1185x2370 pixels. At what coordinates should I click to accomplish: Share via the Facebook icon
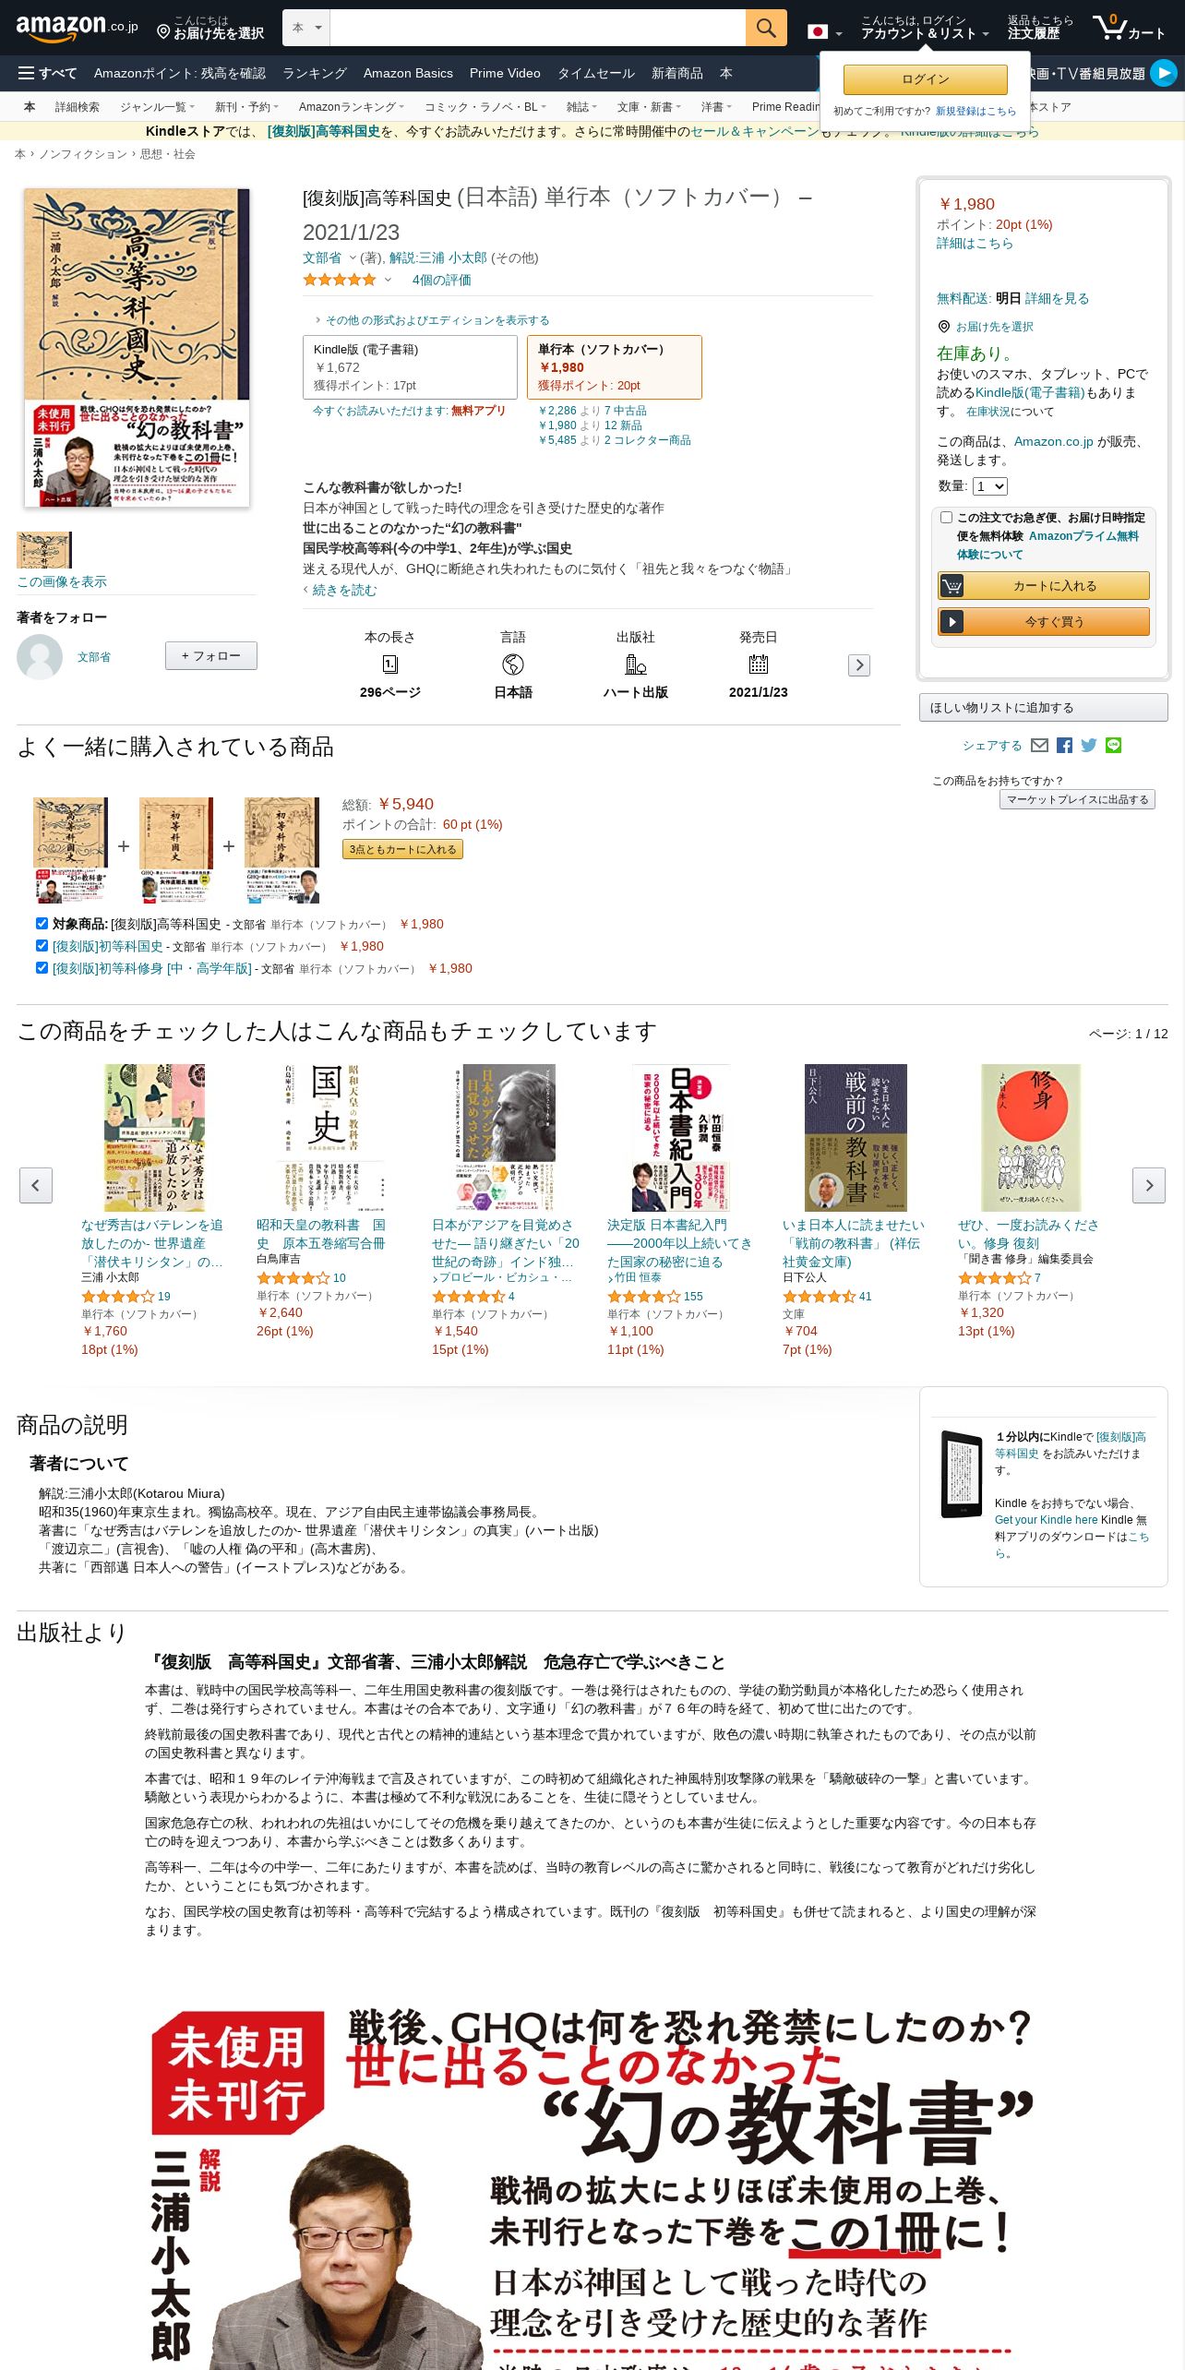(1064, 746)
